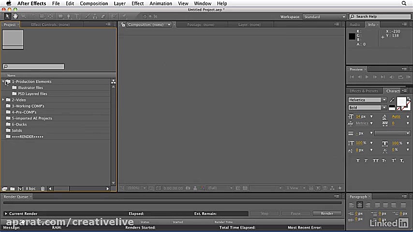This screenshot has height=232, width=413.
Task: Select the Pen tool
Action: tap(69, 16)
